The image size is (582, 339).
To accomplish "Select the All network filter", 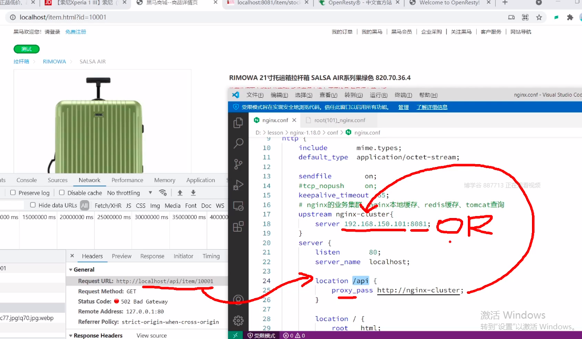I will [84, 205].
